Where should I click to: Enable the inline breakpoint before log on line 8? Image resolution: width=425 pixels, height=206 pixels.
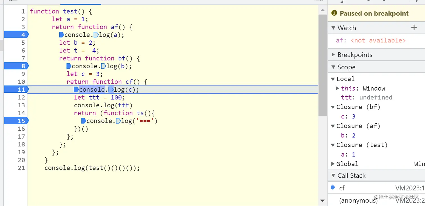[103, 66]
